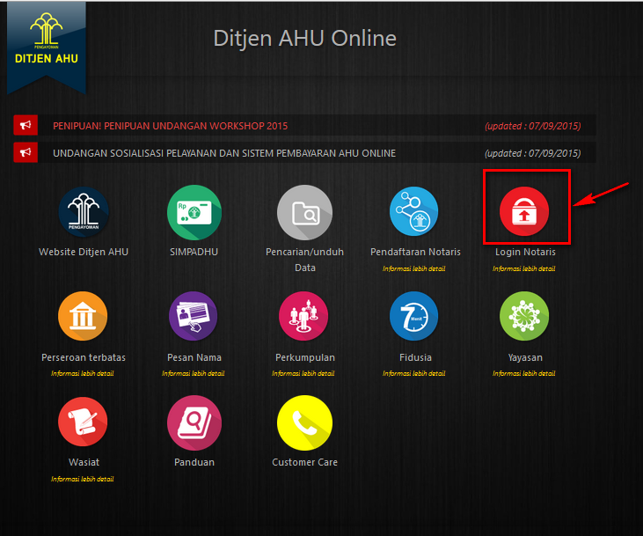The width and height of the screenshot is (643, 536).
Task: Click the Ditjen AHU logo banner
Action: 47,44
